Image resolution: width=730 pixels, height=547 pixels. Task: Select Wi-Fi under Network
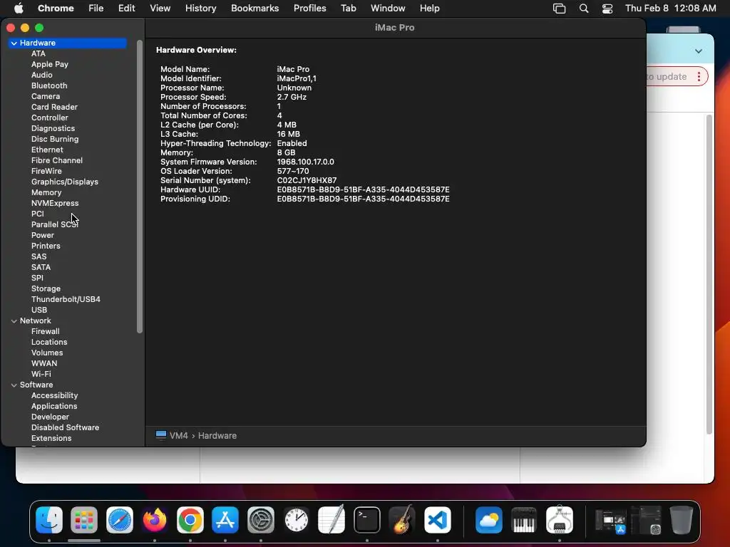click(41, 375)
